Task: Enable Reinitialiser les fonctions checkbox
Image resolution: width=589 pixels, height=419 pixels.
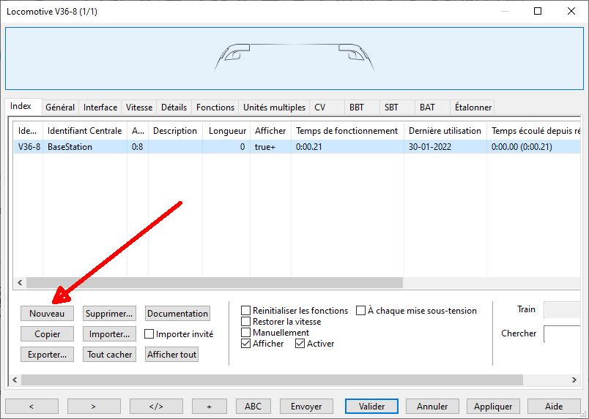Action: pos(245,311)
